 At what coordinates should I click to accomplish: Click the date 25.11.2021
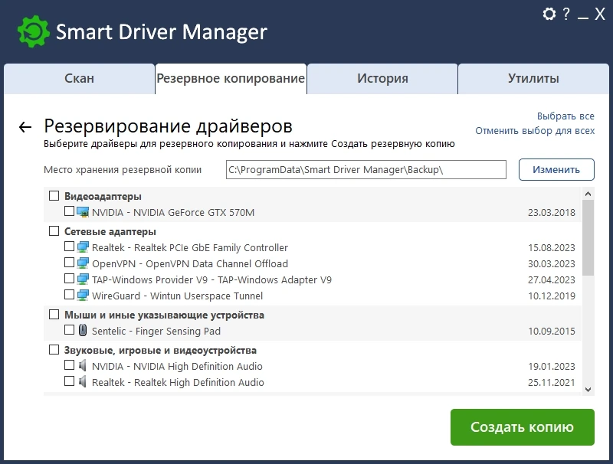click(x=551, y=382)
